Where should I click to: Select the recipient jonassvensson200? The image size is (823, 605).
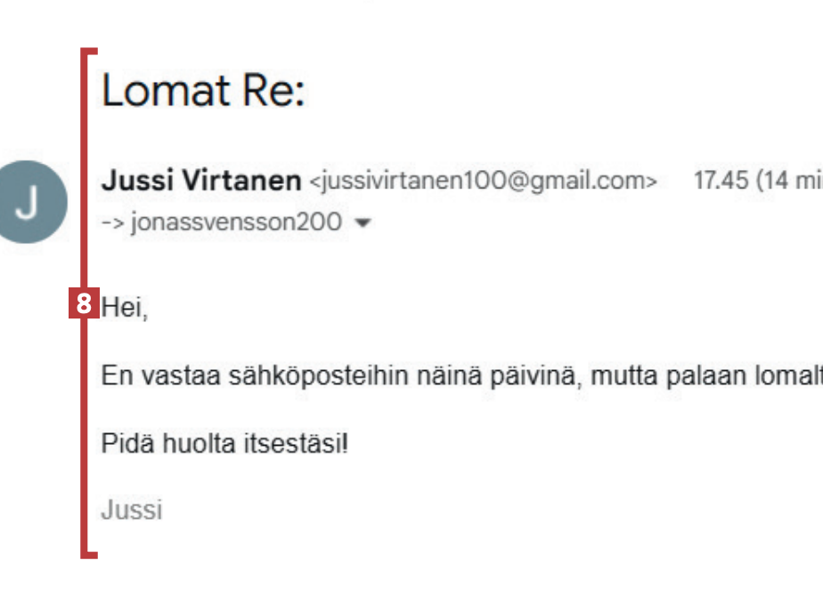coord(235,222)
